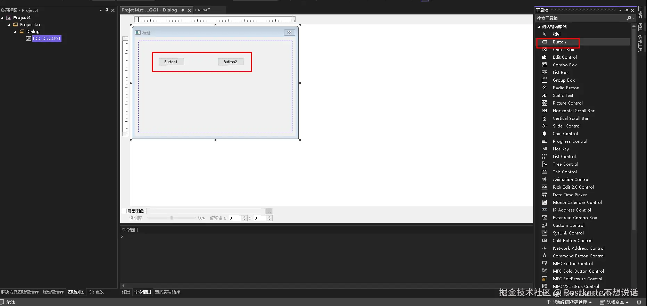
Task: Choose the Radio Button control icon
Action: coord(545,88)
